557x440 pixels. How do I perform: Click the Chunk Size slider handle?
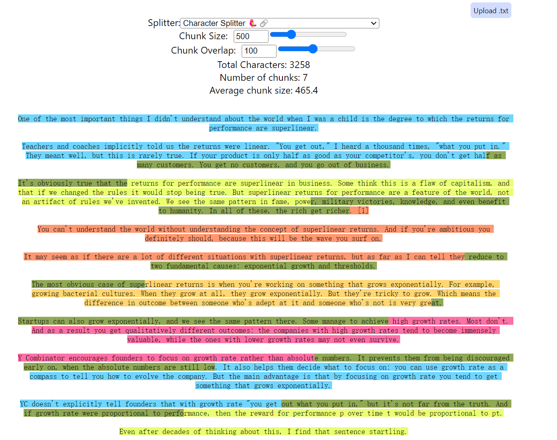(x=291, y=35)
